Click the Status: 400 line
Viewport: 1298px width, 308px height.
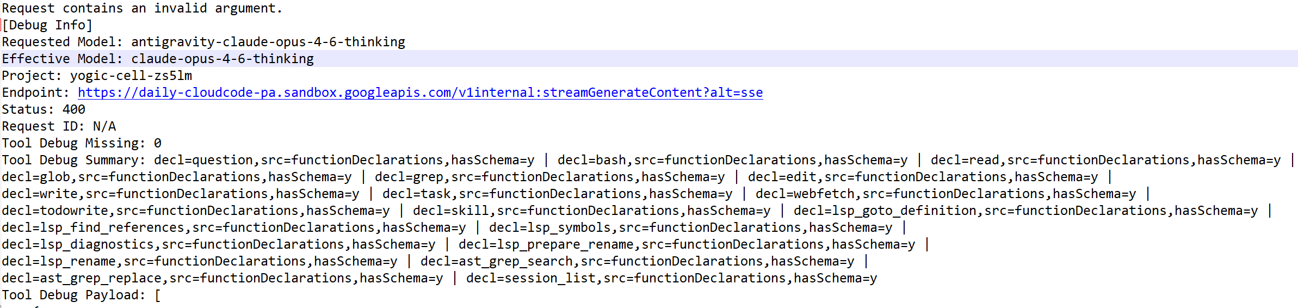coord(44,109)
